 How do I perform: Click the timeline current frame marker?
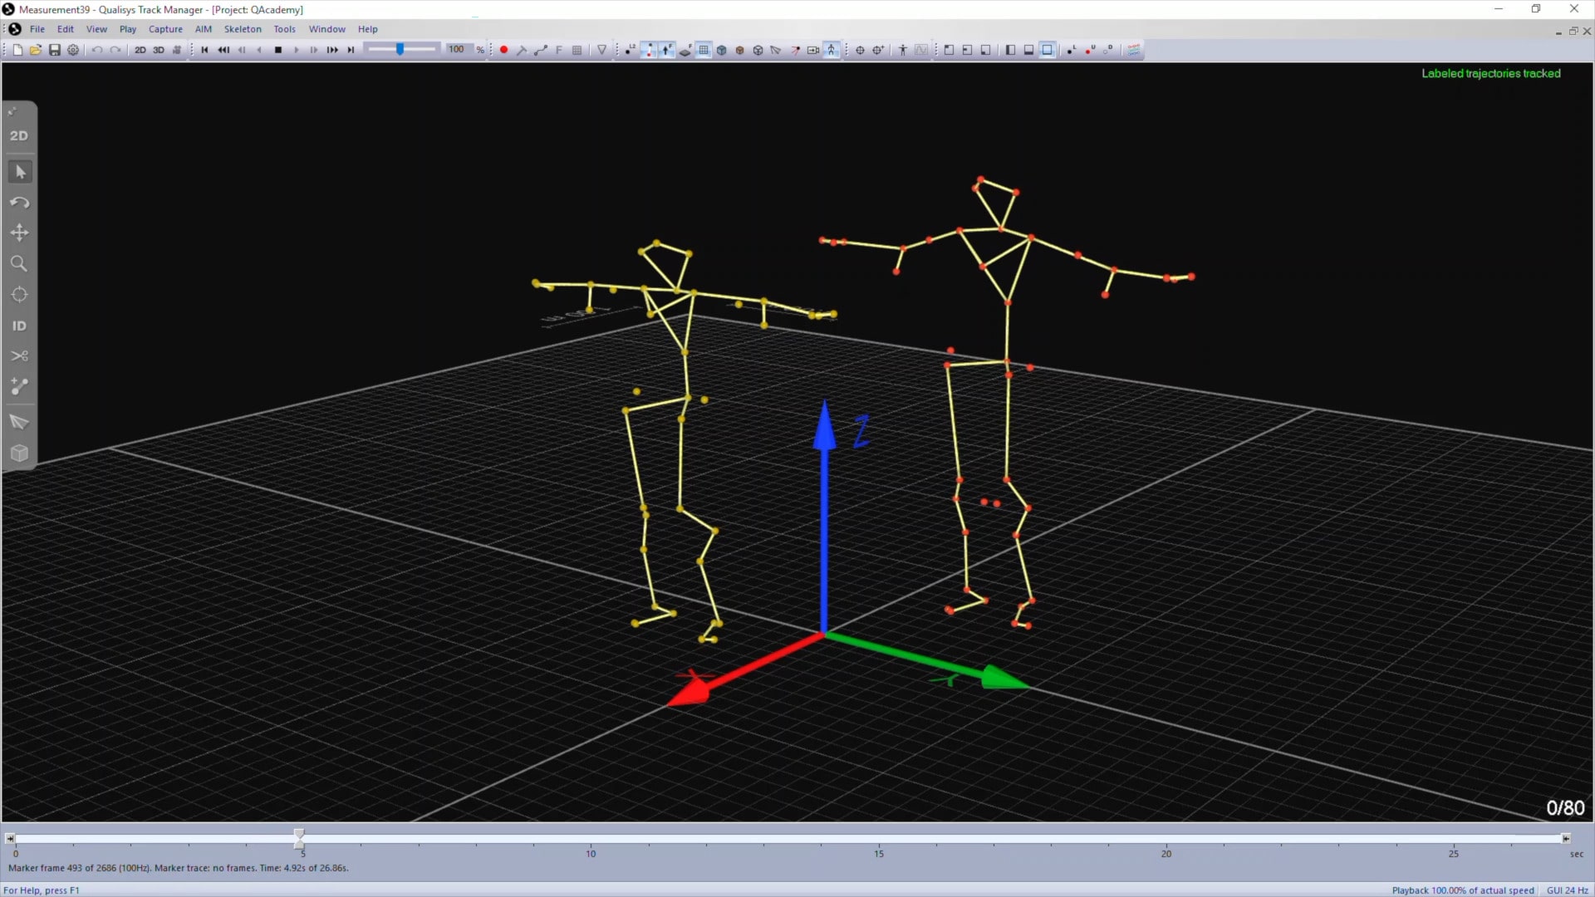coord(299,837)
